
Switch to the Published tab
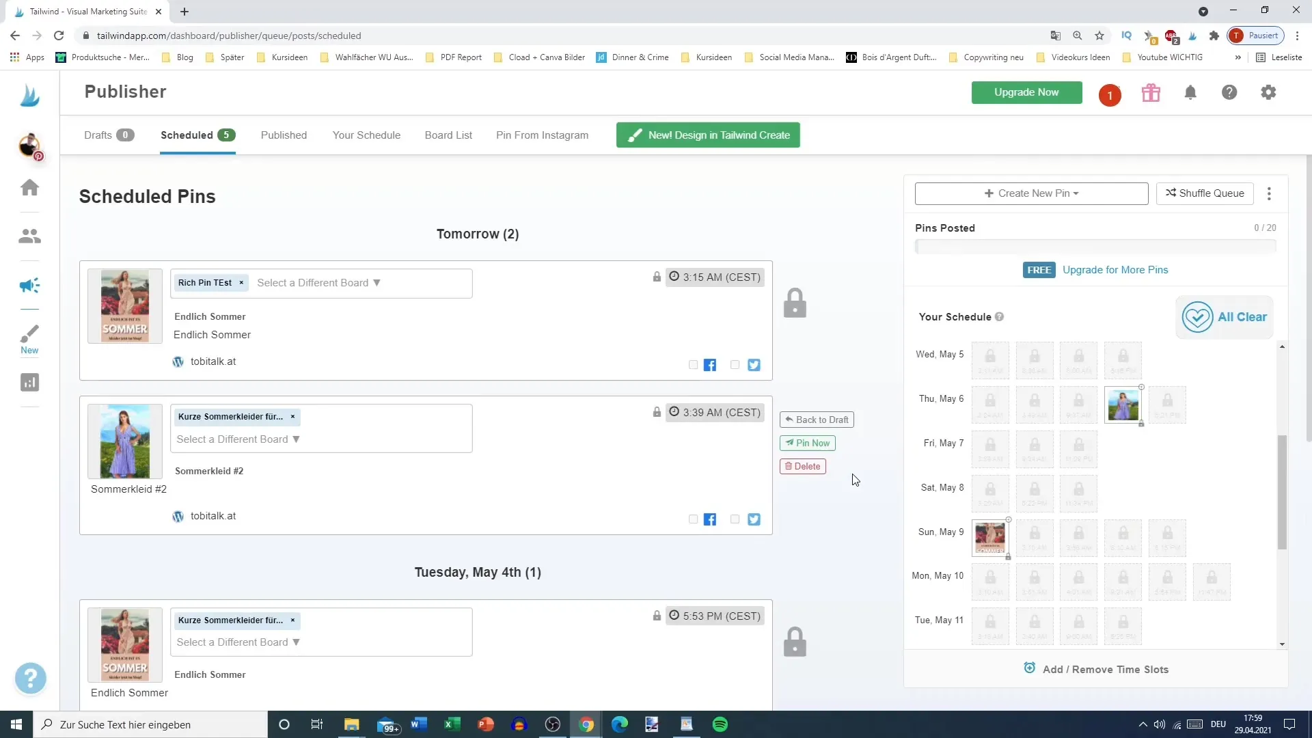[x=283, y=135]
